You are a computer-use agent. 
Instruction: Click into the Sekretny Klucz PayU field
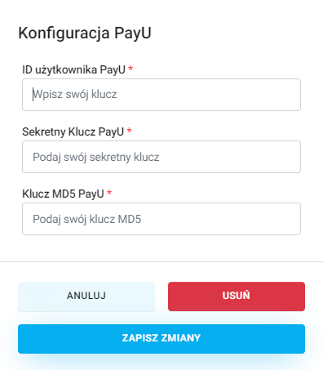[161, 157]
